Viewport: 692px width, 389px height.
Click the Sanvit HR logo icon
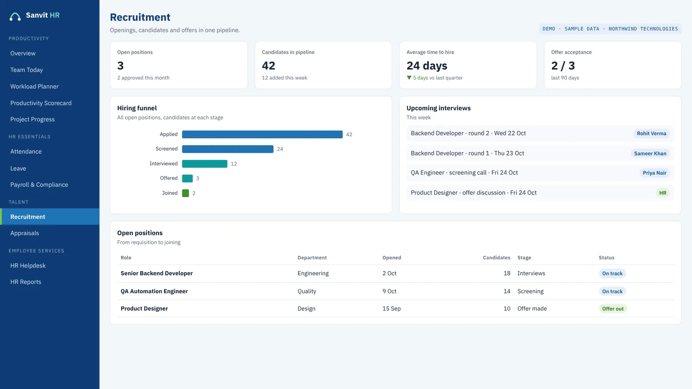[x=15, y=16]
